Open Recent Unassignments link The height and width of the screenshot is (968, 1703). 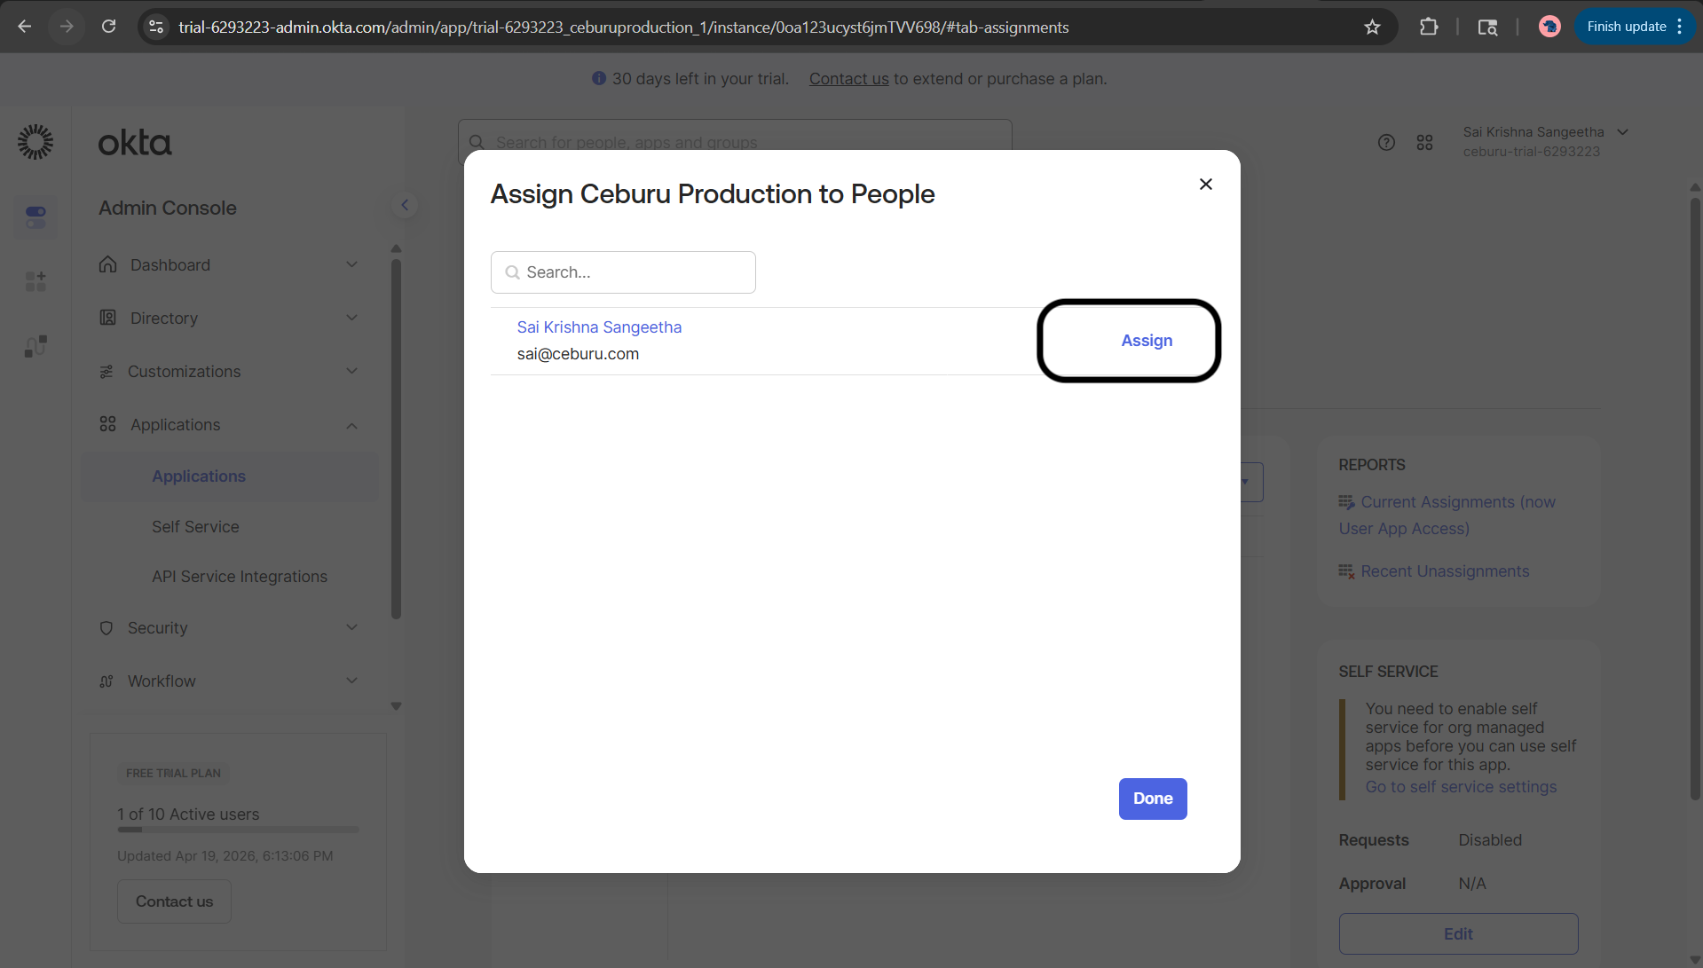1445,571
